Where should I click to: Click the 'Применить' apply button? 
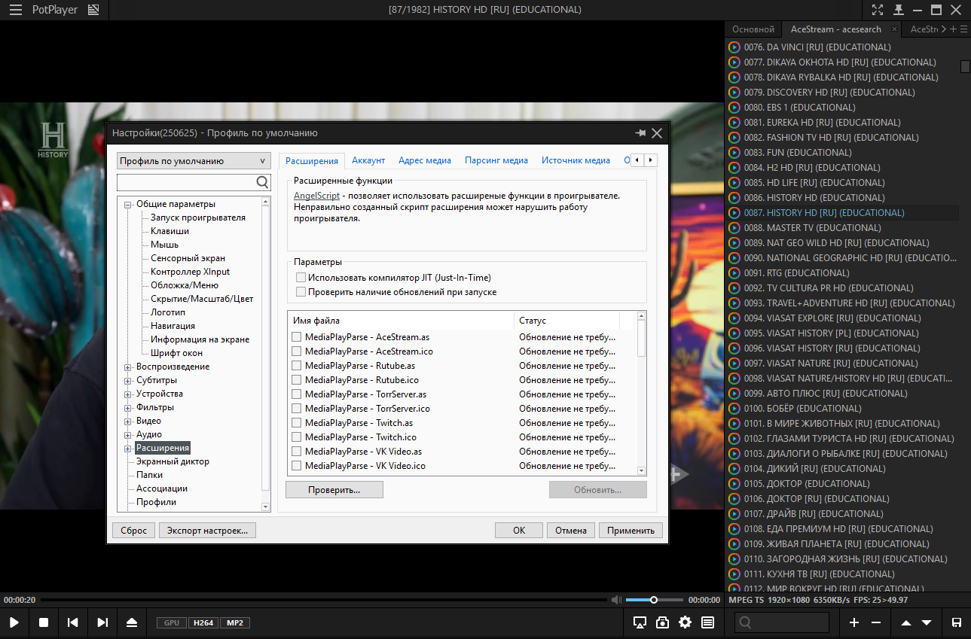click(x=631, y=530)
